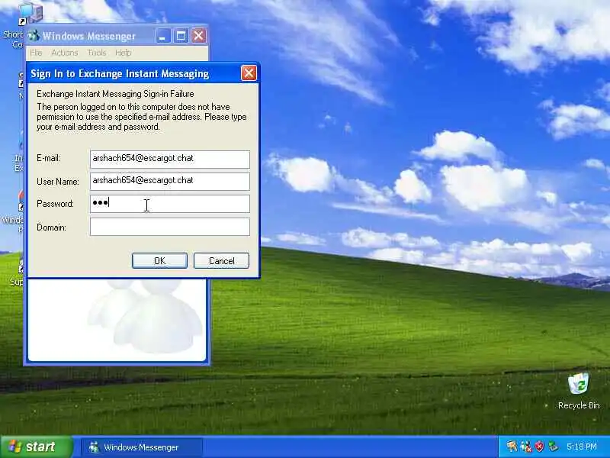Close the Windows Messenger window
This screenshot has width=610, height=458.
pos(198,36)
